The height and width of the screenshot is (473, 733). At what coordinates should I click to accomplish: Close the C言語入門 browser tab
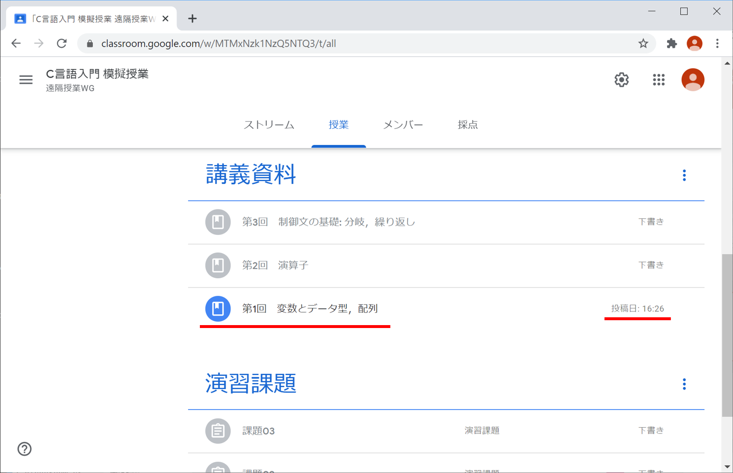tap(165, 19)
